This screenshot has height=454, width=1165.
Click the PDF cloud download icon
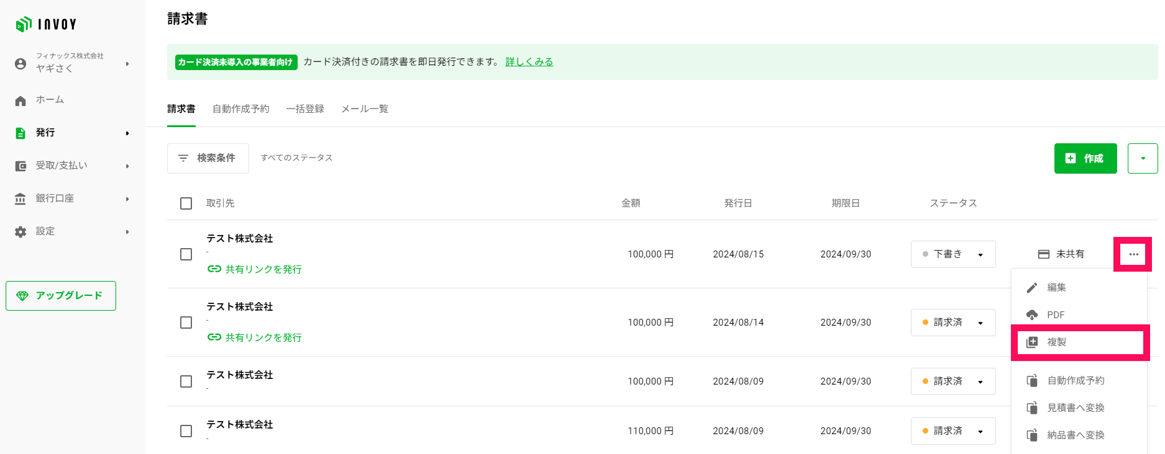[1032, 315]
